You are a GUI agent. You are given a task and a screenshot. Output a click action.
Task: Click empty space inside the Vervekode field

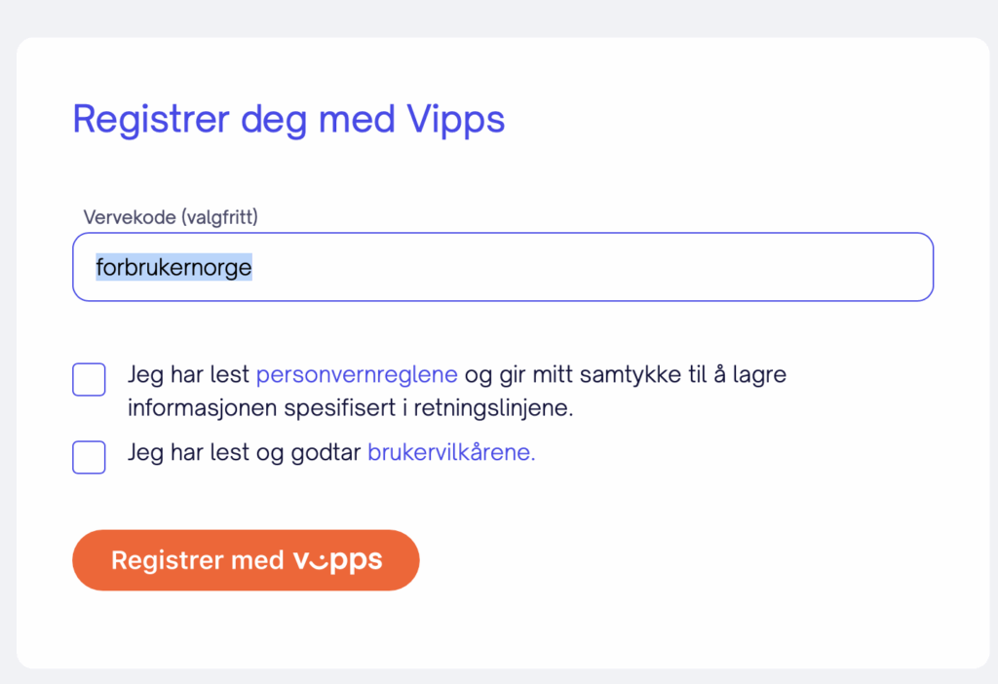pyautogui.click(x=592, y=267)
